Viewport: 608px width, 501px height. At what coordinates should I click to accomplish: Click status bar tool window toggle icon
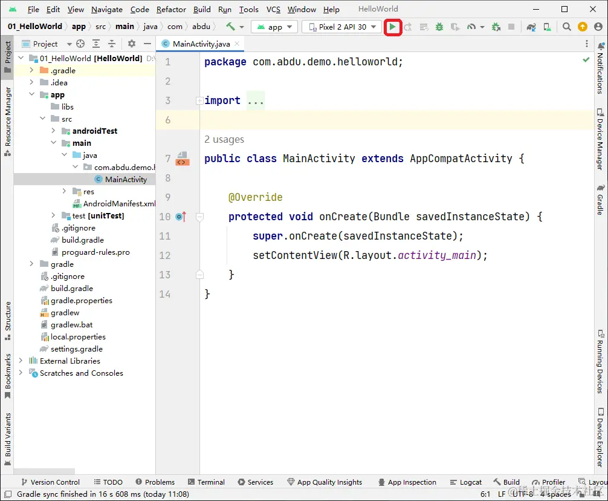7,494
